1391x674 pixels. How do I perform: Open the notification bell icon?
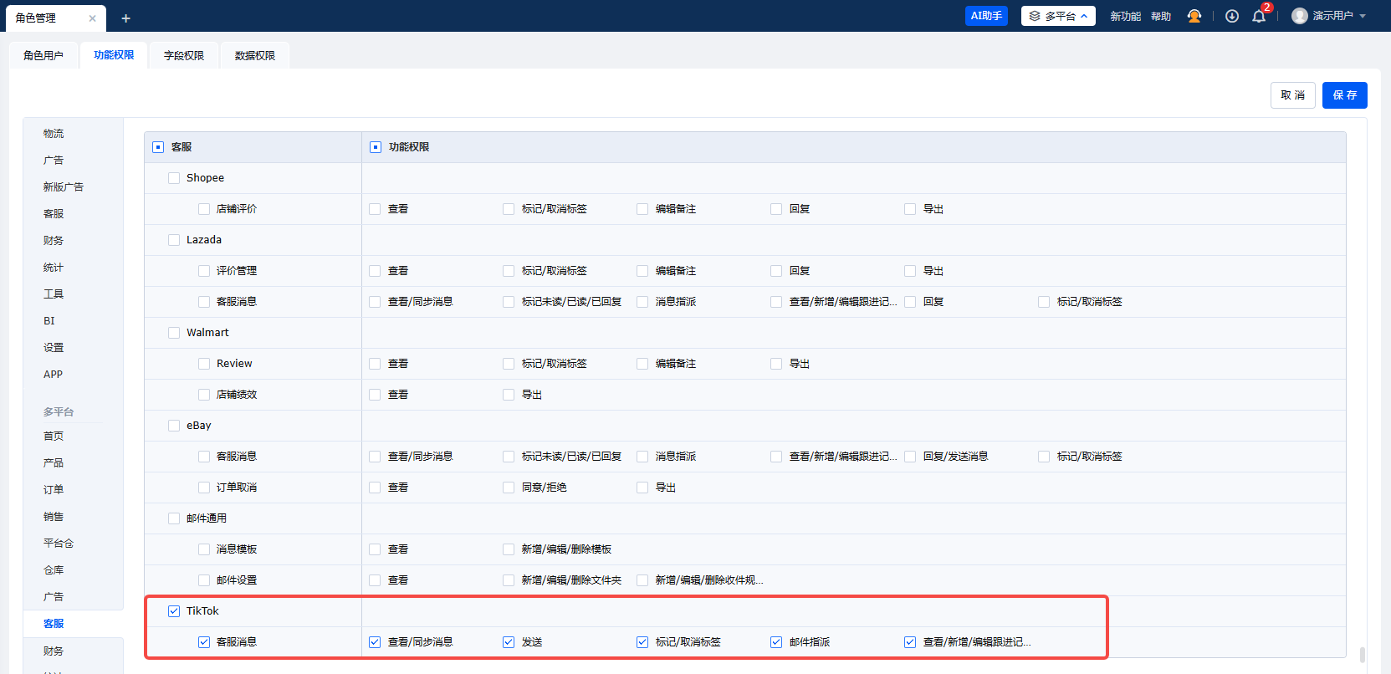[x=1259, y=16]
